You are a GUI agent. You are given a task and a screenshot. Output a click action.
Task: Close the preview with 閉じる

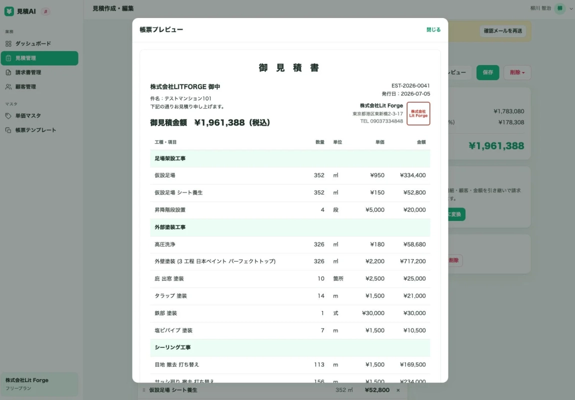433,29
